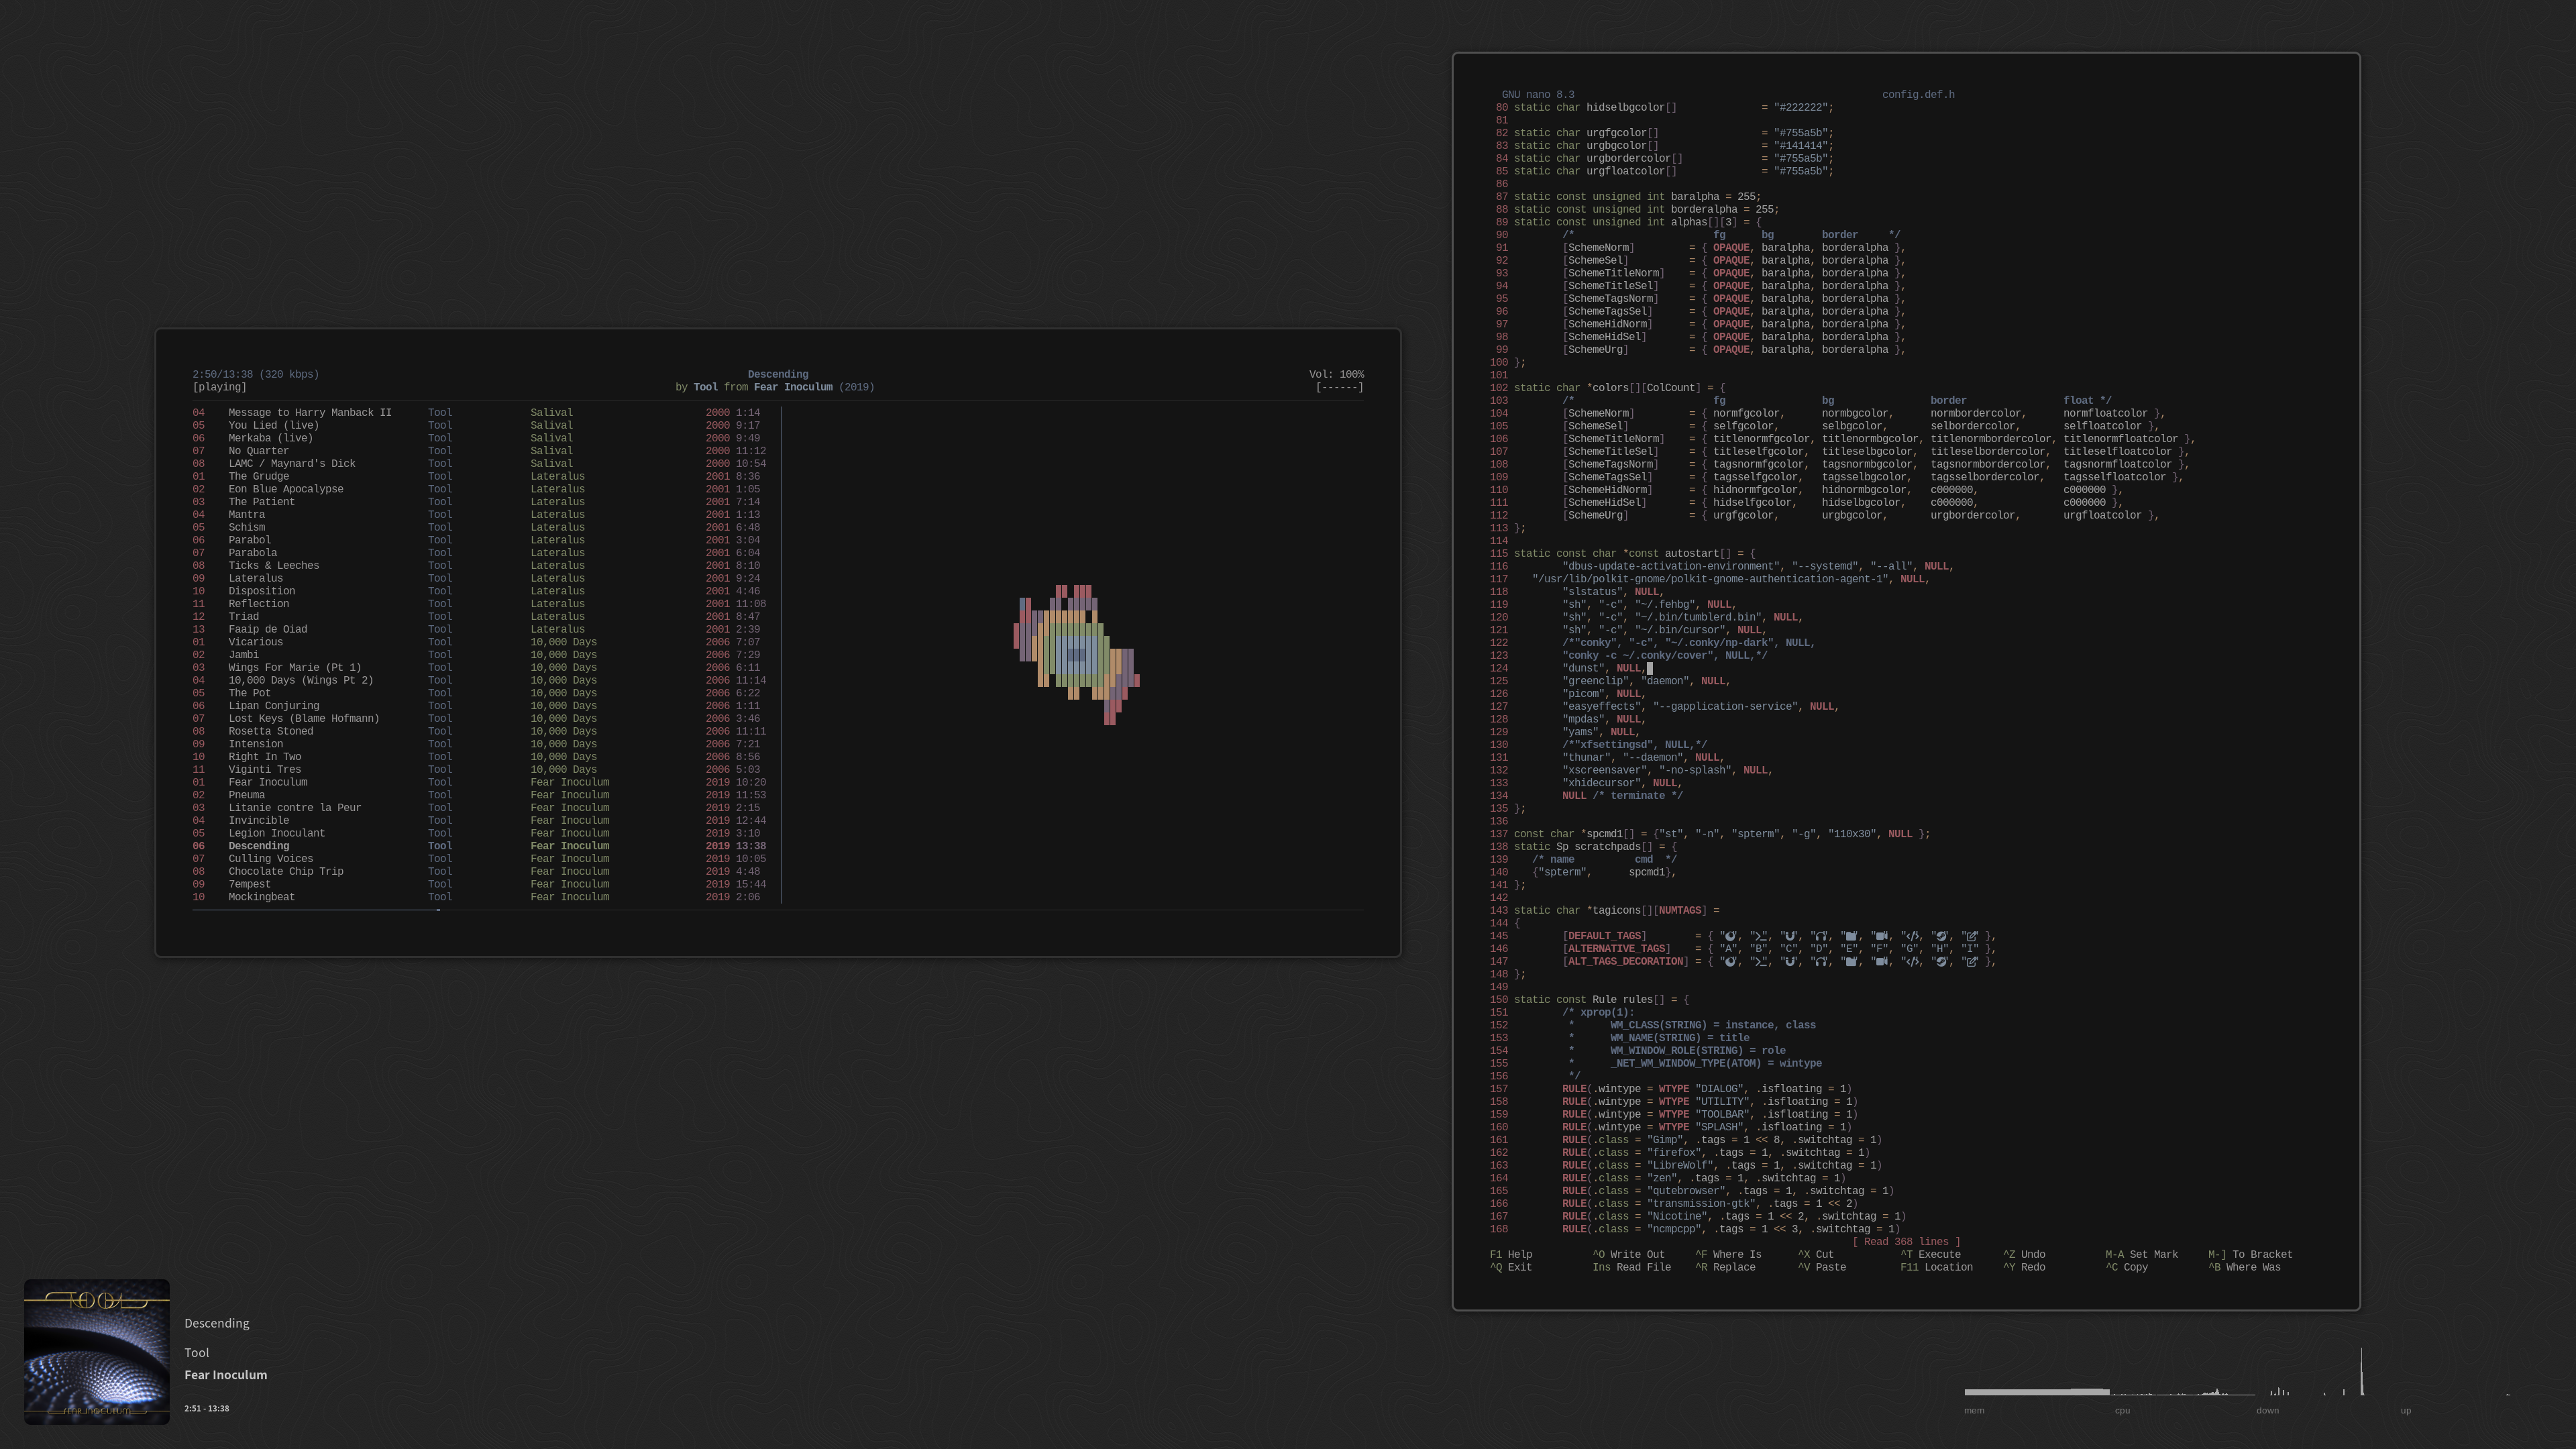Click the hidselbgcolor line in nano
The image size is (2576, 1449).
click(x=1673, y=107)
